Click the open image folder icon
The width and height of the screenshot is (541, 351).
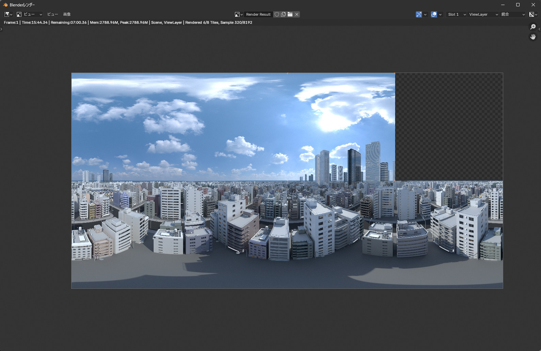290,14
